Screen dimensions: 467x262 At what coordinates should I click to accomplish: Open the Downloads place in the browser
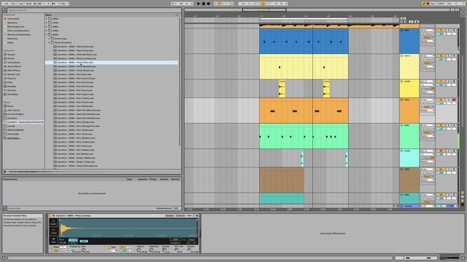coord(13,134)
